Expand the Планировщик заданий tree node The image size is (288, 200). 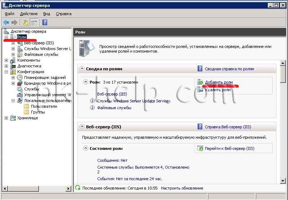click(x=13, y=77)
